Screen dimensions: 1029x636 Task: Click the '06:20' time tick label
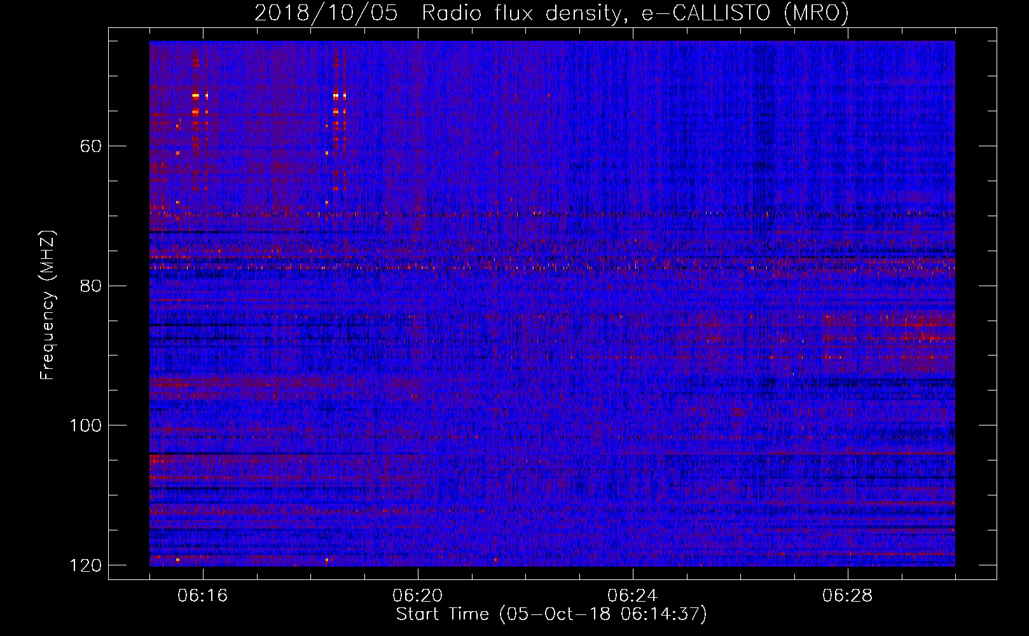click(x=418, y=596)
